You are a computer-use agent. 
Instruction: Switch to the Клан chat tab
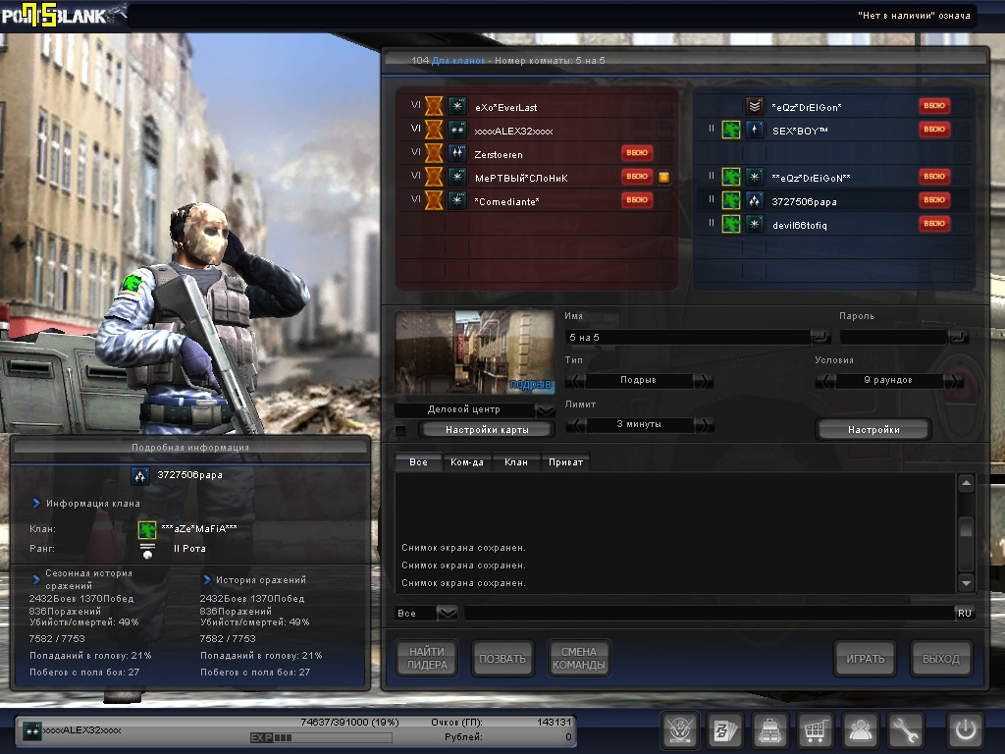[516, 461]
